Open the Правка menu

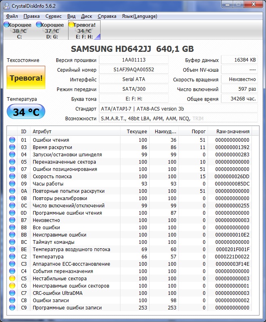tap(32, 16)
